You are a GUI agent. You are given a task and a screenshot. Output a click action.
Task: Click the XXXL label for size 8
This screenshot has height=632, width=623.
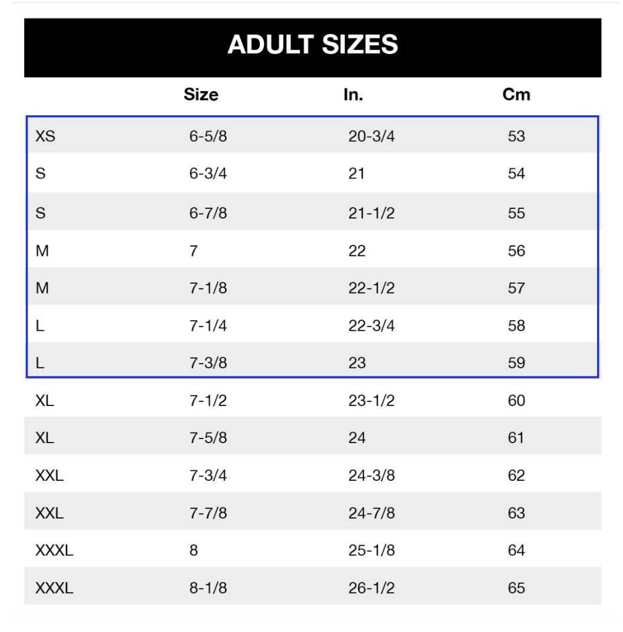pyautogui.click(x=54, y=550)
